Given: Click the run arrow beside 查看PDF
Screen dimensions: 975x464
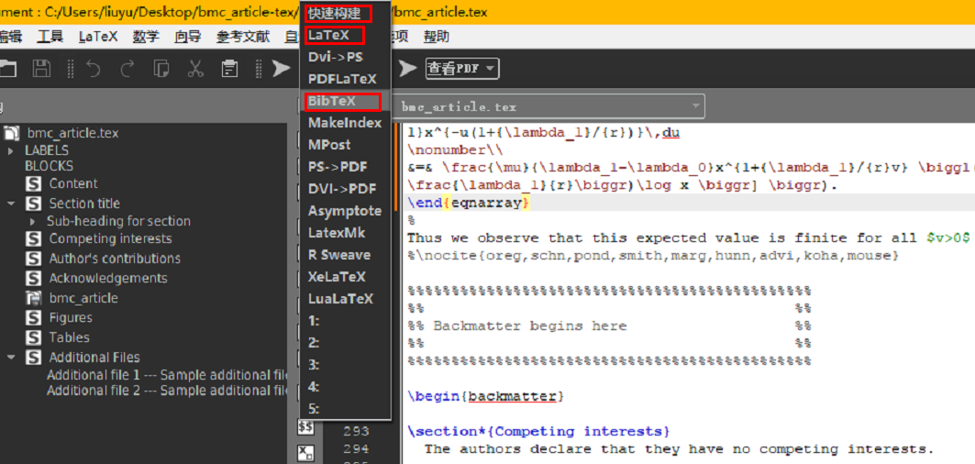Looking at the screenshot, I should (407, 68).
